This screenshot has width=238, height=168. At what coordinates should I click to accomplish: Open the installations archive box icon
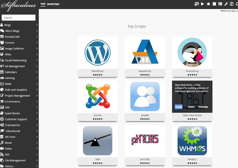[x=214, y=4]
